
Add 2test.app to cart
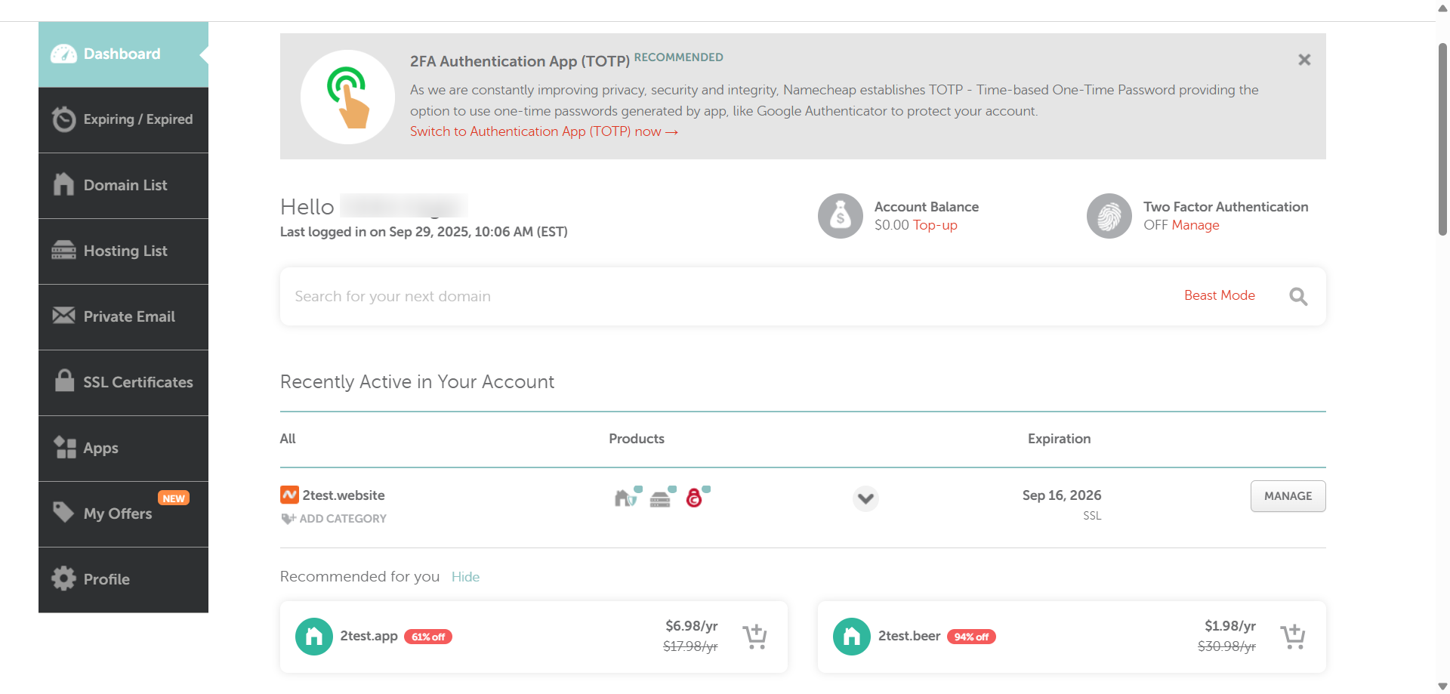point(754,637)
